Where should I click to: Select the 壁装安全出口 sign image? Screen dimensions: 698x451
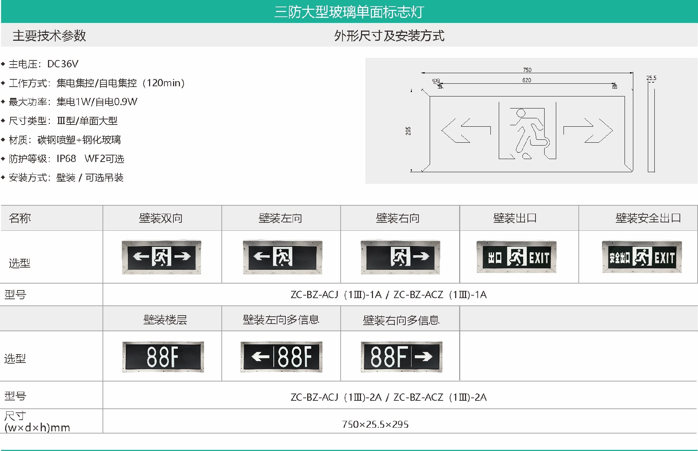(x=642, y=258)
